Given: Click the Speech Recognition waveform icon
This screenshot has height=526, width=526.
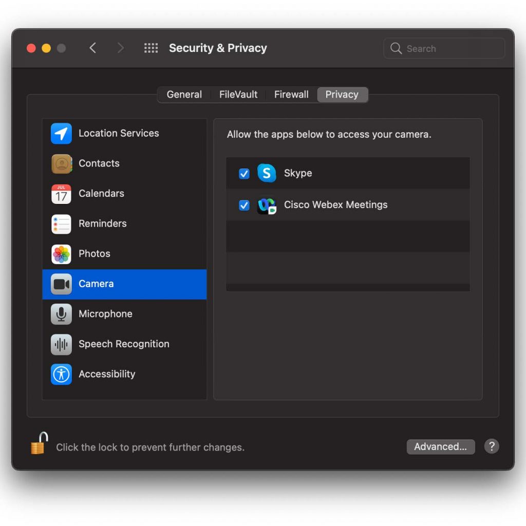Looking at the screenshot, I should click(x=61, y=345).
